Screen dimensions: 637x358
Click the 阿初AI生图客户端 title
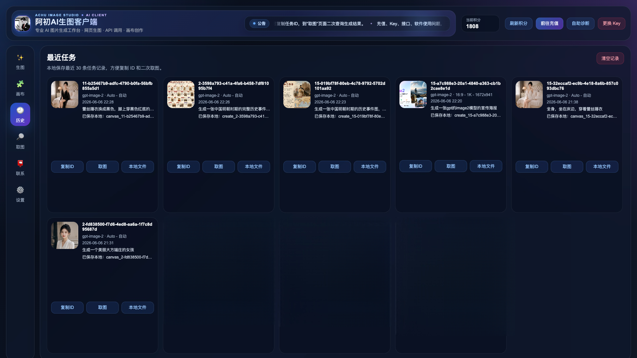tap(66, 22)
